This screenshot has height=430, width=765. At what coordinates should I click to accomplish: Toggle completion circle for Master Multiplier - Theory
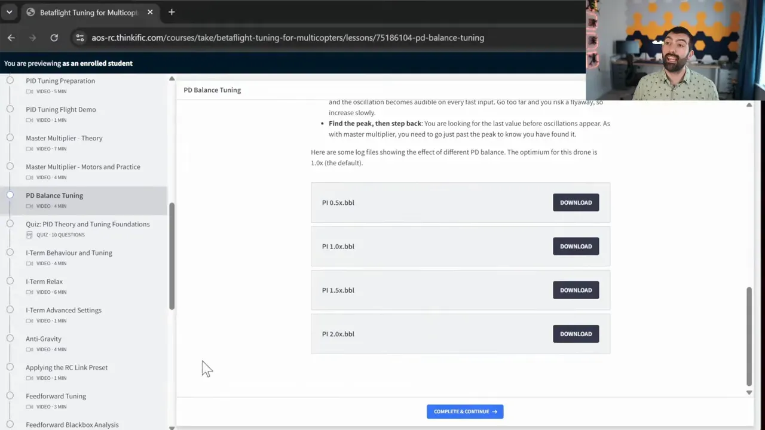pos(10,137)
